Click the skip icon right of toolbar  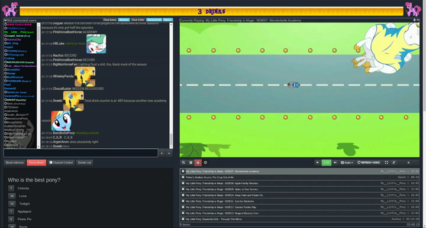tap(408, 162)
